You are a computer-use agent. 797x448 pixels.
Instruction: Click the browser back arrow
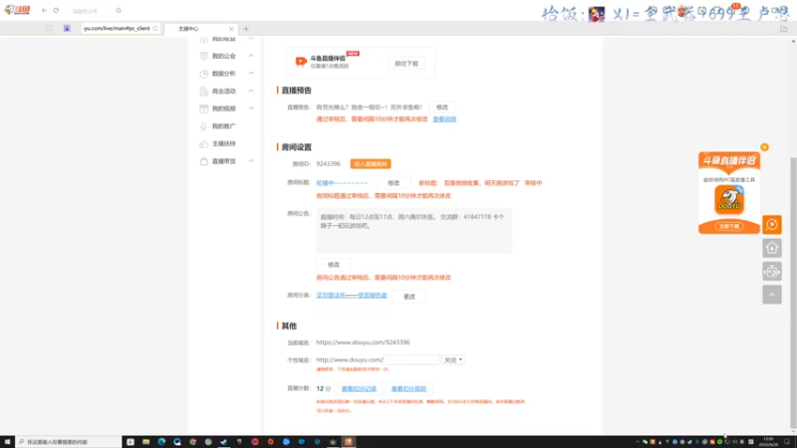click(x=44, y=10)
